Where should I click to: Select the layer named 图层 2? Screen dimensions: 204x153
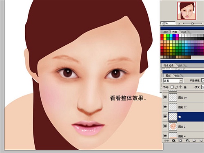click(182, 126)
